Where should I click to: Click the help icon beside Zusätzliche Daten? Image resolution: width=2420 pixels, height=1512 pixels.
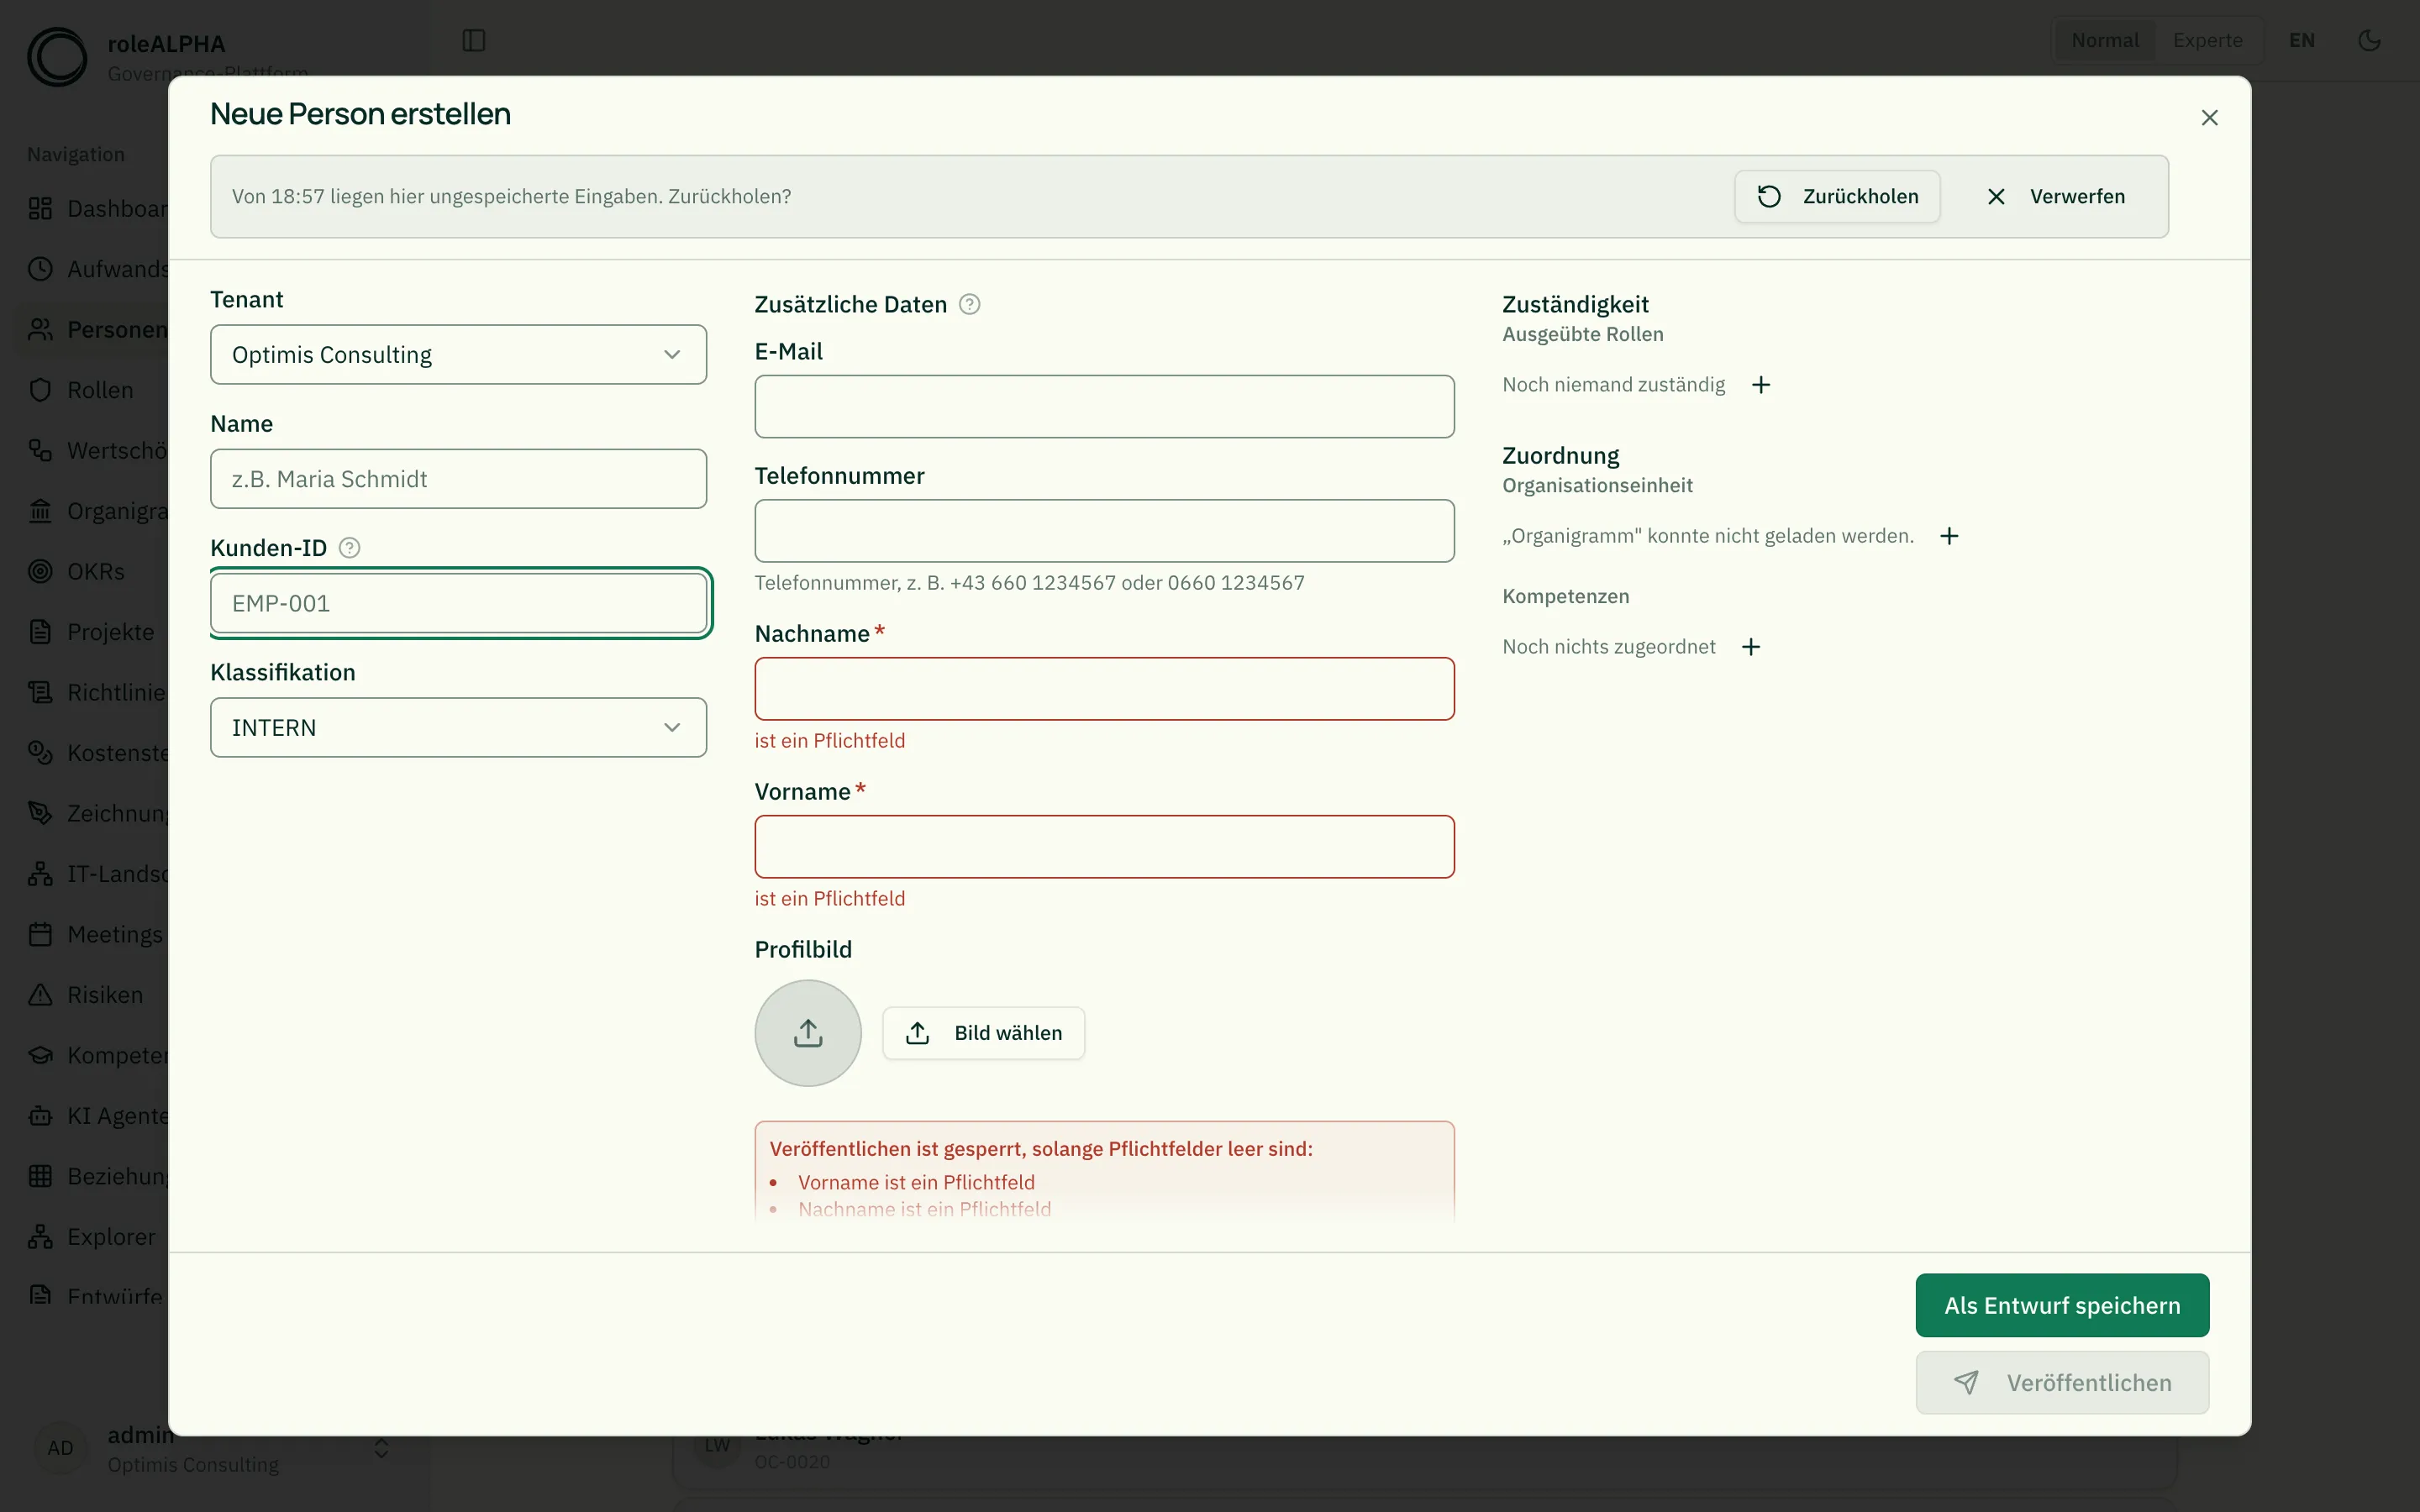(969, 304)
